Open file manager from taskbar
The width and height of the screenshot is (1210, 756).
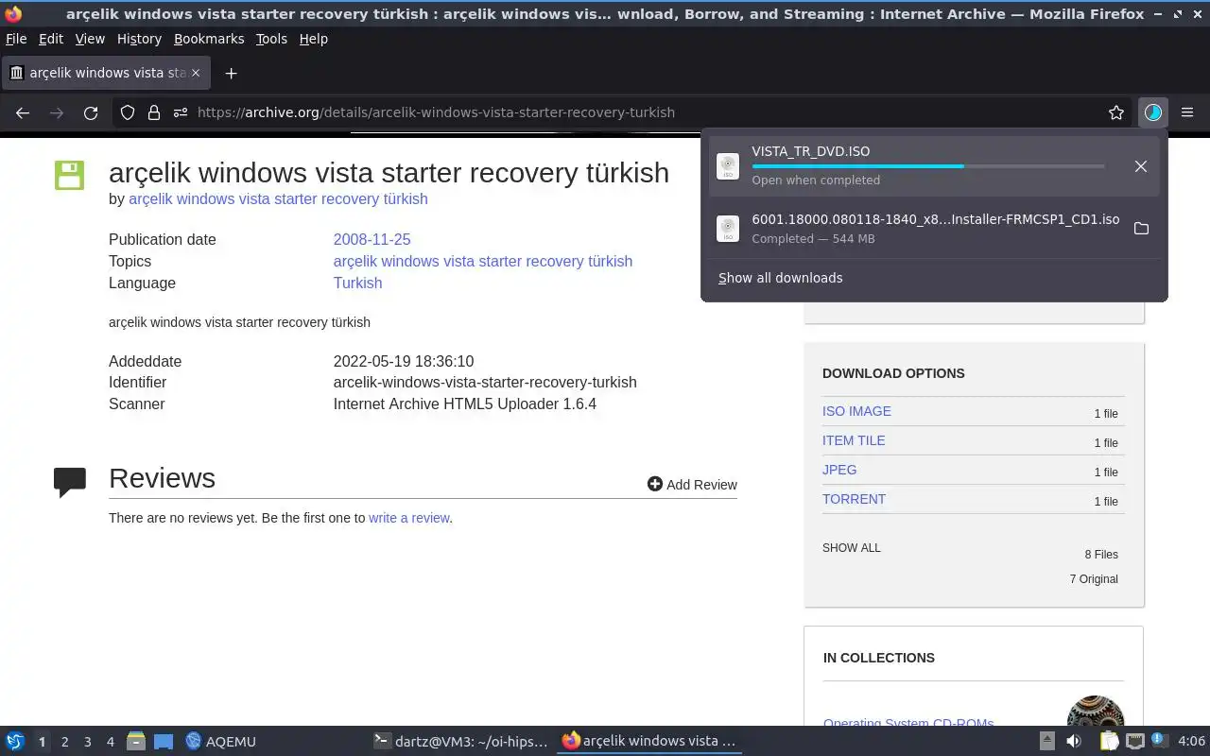pos(136,741)
